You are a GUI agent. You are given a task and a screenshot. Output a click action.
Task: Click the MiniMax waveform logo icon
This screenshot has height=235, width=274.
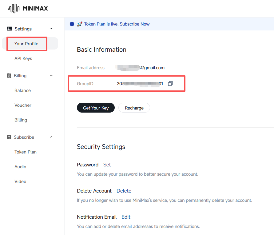[14, 8]
